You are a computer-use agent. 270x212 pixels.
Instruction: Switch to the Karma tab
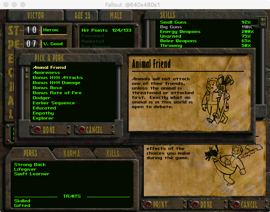pyautogui.click(x=71, y=153)
